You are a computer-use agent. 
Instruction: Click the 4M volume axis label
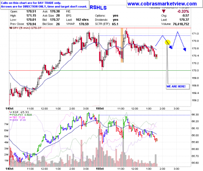click(x=6, y=142)
